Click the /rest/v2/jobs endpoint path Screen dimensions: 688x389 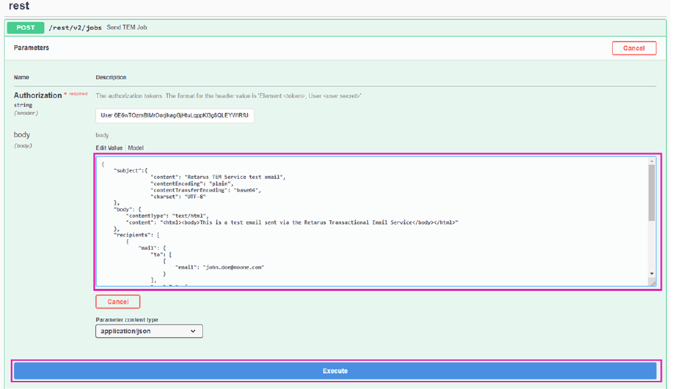[x=75, y=28]
